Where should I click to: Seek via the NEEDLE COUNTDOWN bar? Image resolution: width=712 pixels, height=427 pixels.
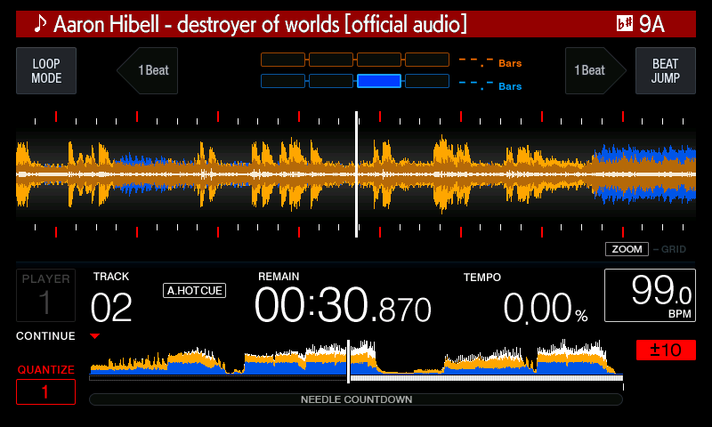coord(356,399)
